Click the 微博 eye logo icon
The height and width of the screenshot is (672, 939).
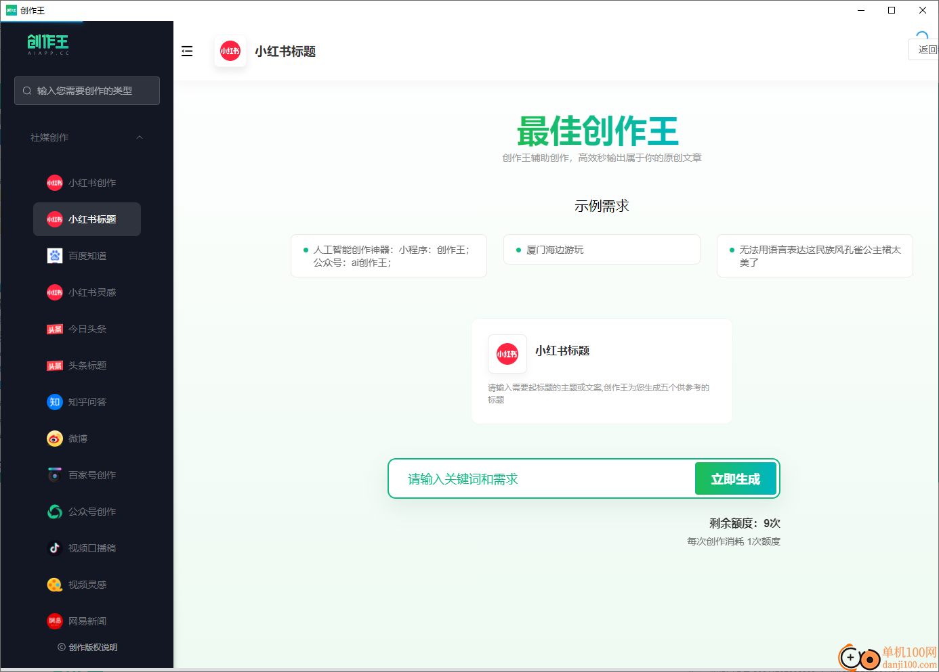(x=55, y=439)
